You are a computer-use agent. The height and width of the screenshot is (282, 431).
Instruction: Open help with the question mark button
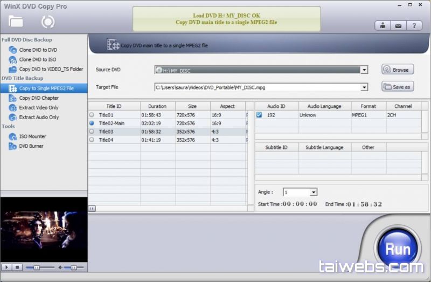414,25
